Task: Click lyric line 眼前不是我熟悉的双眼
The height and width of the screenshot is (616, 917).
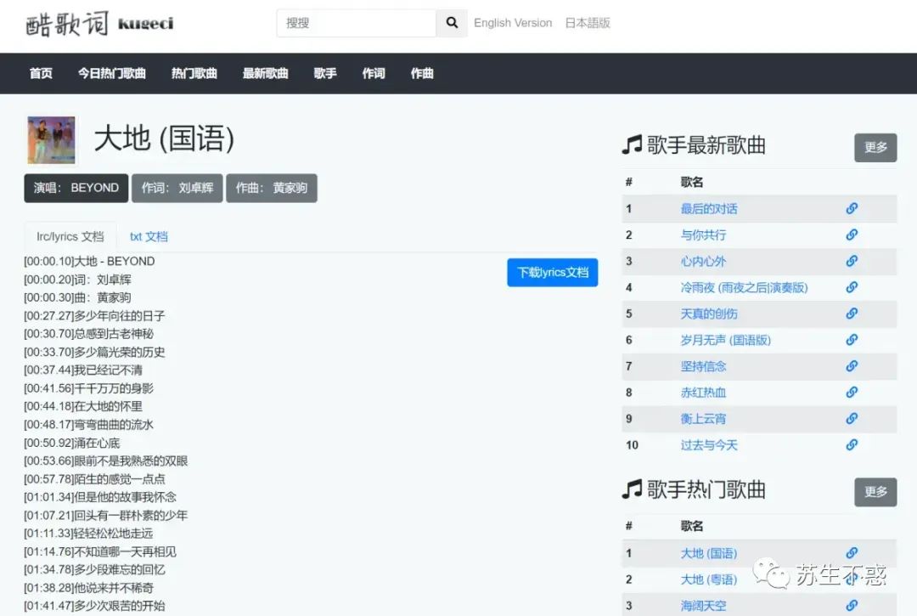Action: [x=106, y=461]
